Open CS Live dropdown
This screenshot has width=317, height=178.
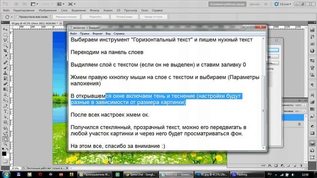pyautogui.click(x=283, y=4)
